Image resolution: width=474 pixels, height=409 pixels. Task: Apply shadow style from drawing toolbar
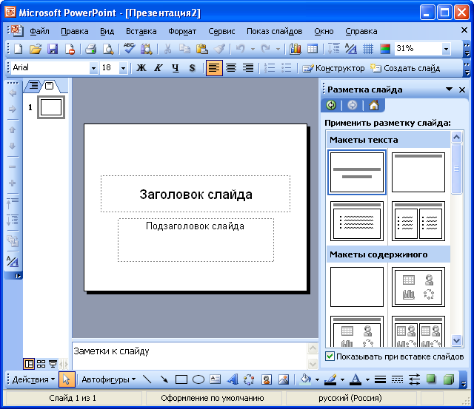tap(431, 379)
